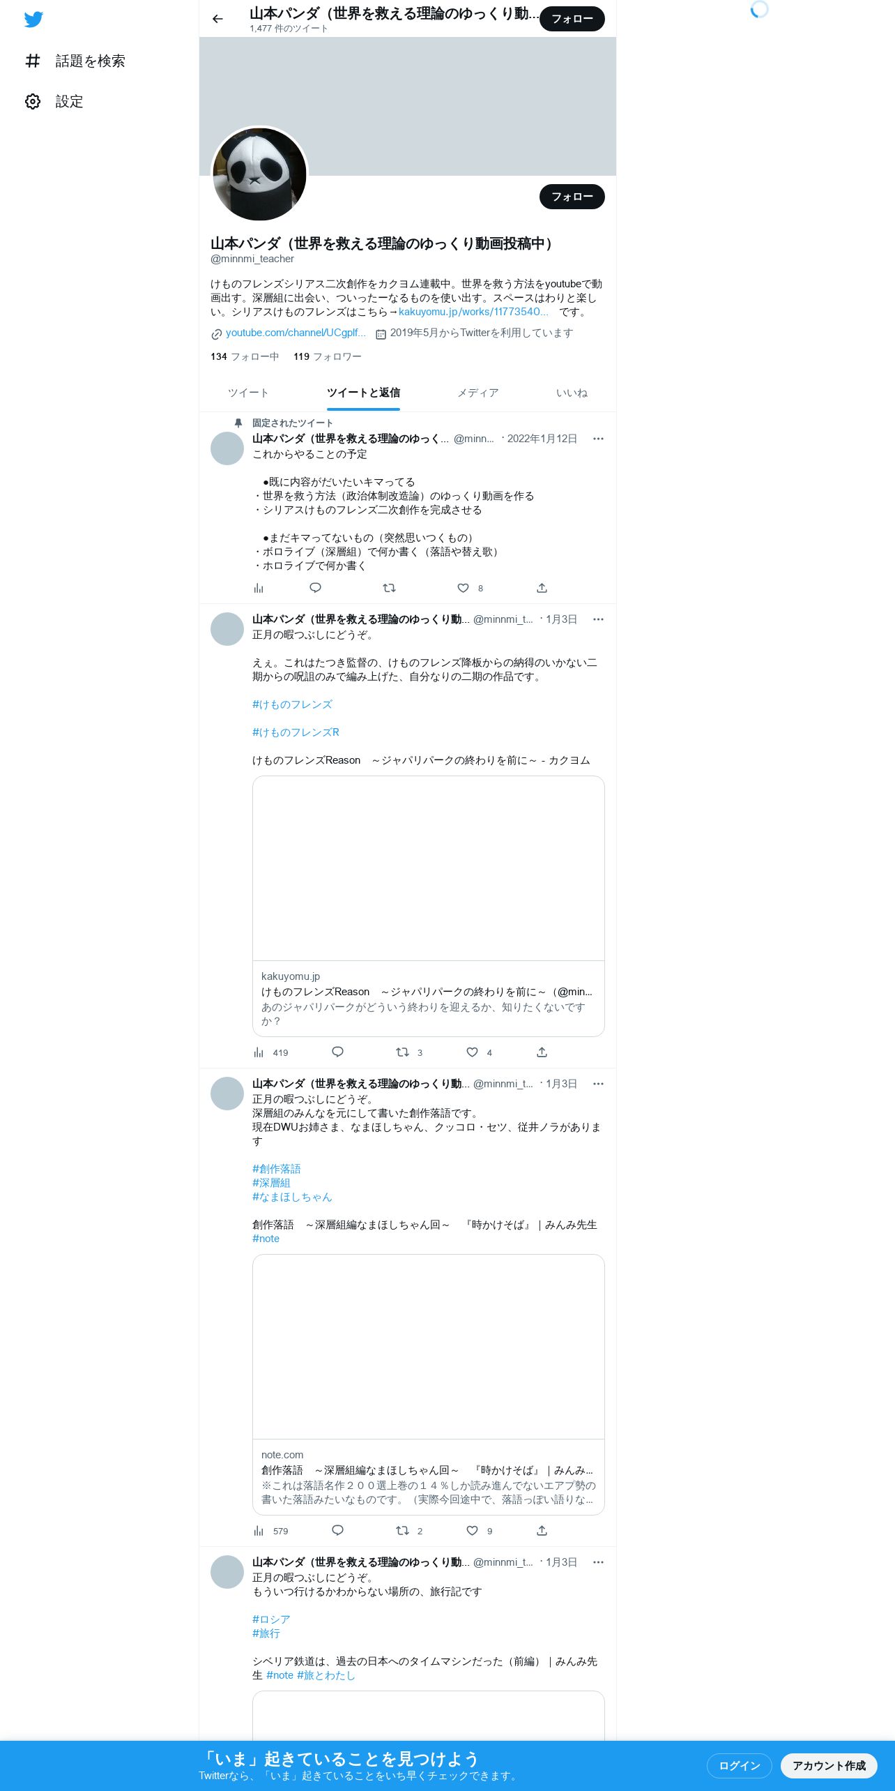
Task: Open the kakuyomu.jp link preview card
Action: pos(428,906)
